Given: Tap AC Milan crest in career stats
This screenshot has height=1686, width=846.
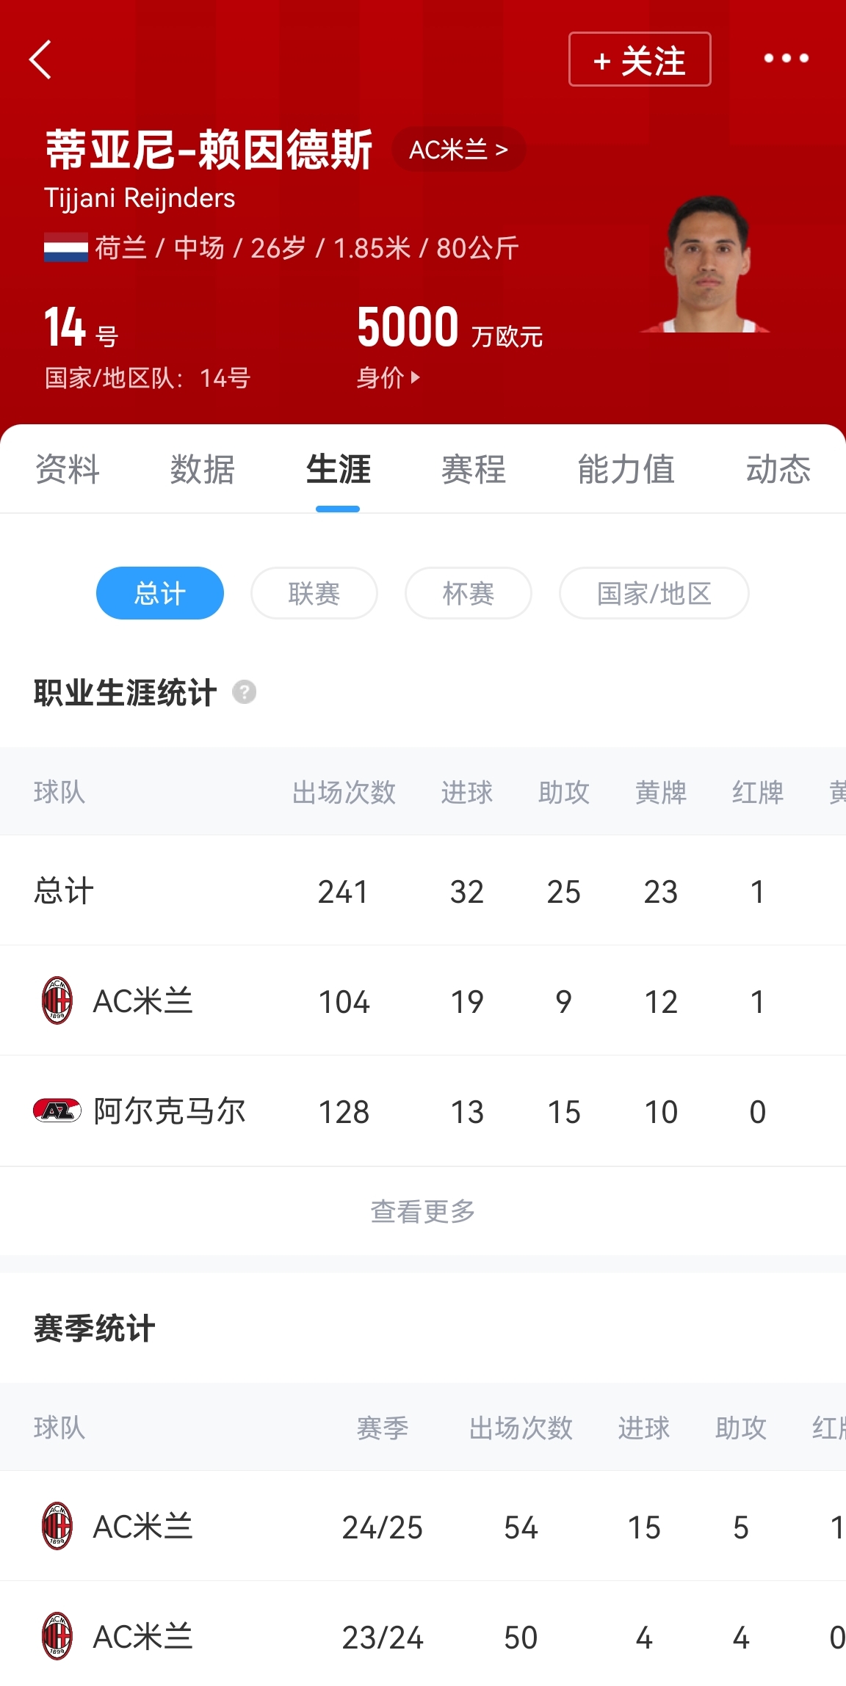Looking at the screenshot, I should [x=57, y=1000].
